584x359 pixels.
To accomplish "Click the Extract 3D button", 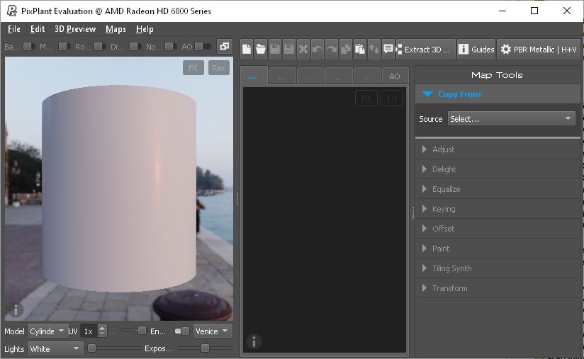I will [425, 49].
